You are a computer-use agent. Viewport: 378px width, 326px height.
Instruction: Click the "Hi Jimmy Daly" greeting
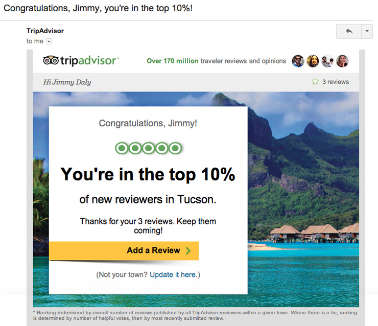pos(67,82)
